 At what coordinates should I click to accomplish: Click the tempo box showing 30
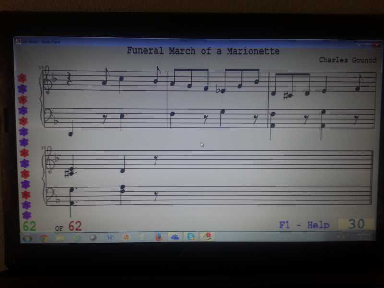click(x=357, y=224)
